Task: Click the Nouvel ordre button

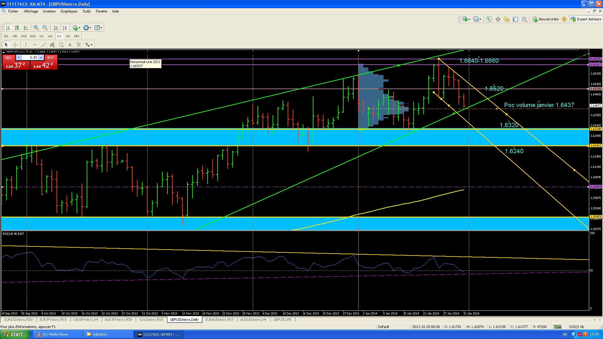Action: click(546, 19)
